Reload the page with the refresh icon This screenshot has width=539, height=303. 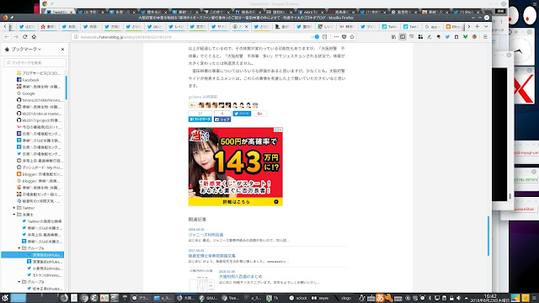click(24, 37)
